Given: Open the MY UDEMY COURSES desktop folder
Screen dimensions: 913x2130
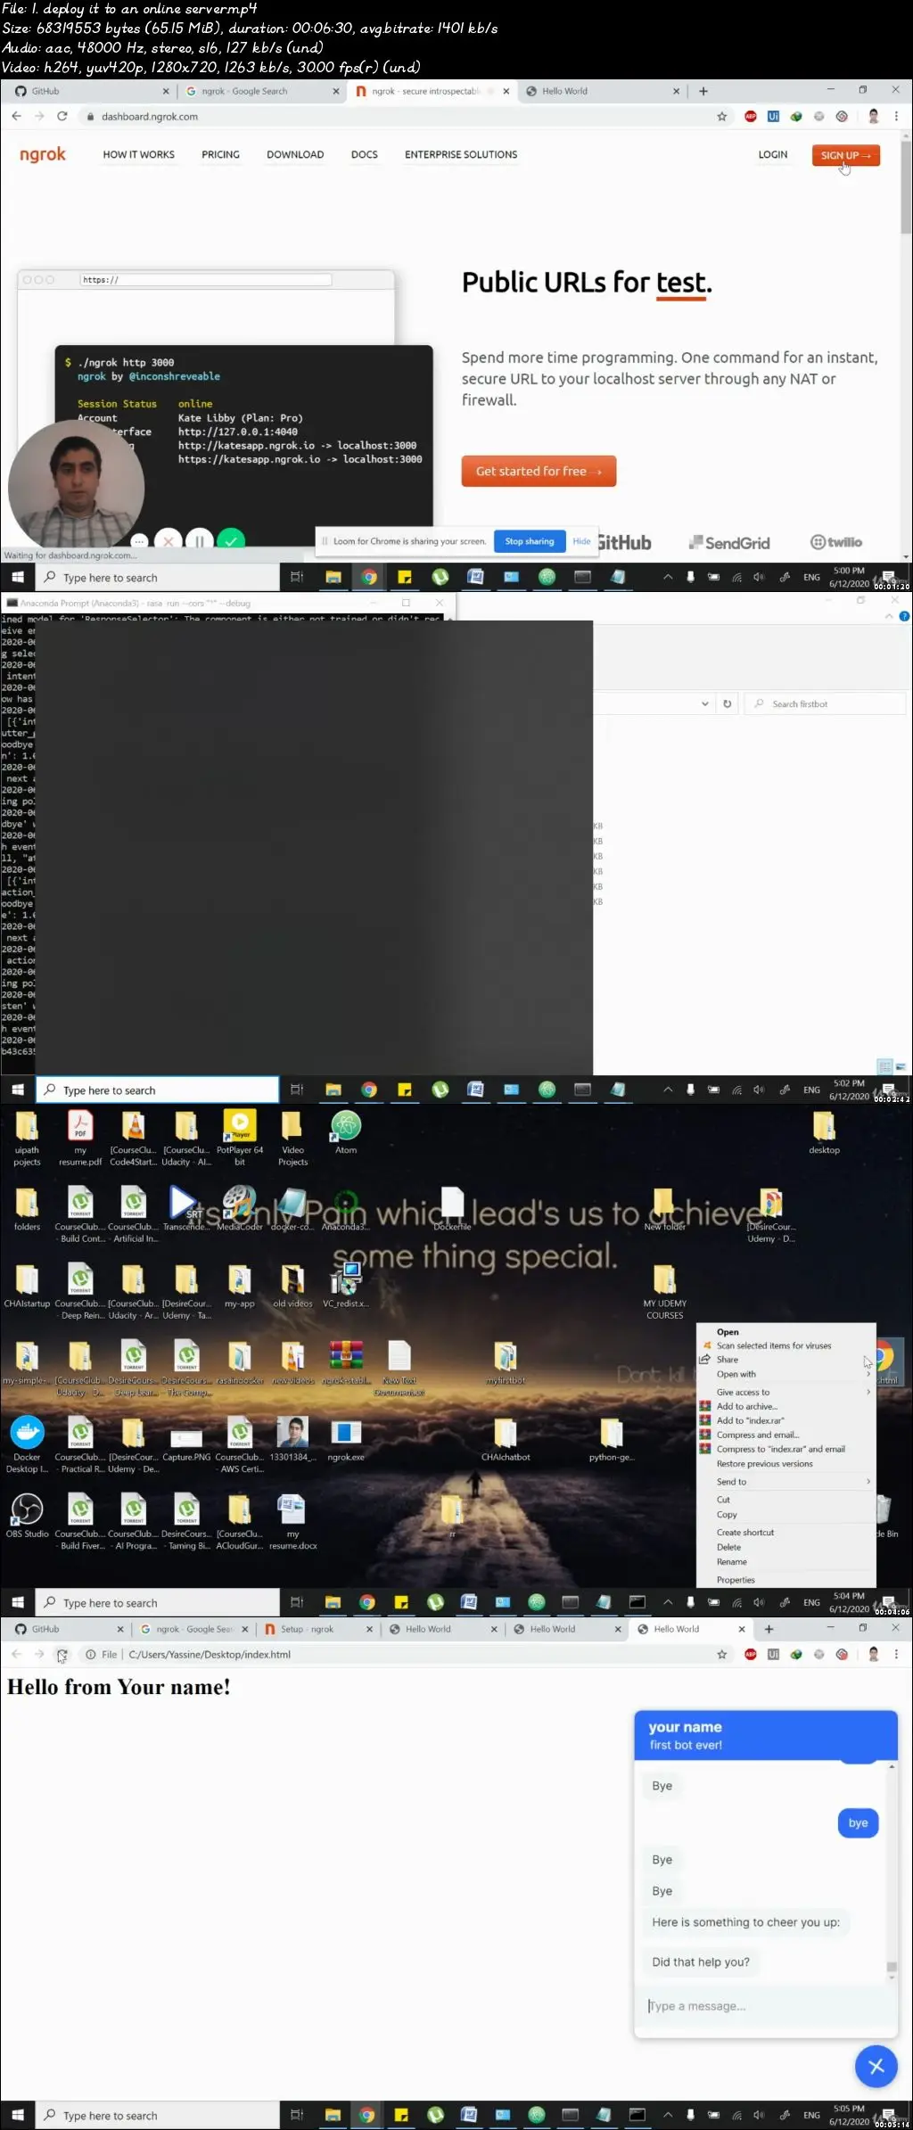Looking at the screenshot, I should (x=665, y=1292).
